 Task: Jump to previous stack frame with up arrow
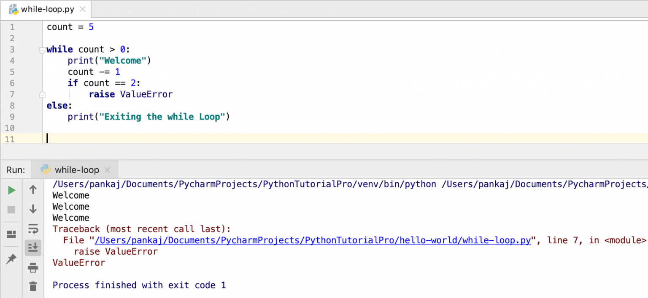tap(33, 190)
